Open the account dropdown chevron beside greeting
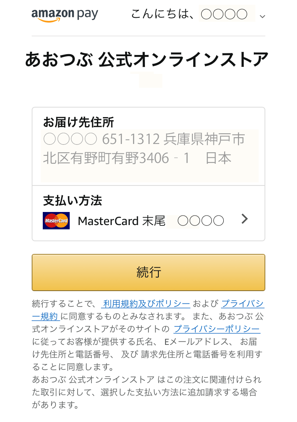 (x=262, y=17)
